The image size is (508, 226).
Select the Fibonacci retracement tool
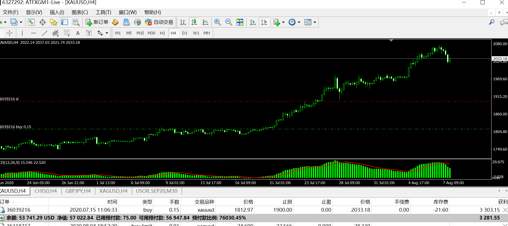click(x=67, y=33)
